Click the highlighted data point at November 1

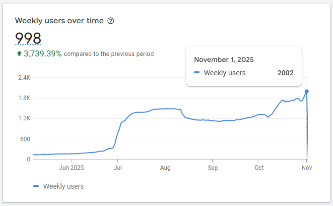pyautogui.click(x=307, y=91)
